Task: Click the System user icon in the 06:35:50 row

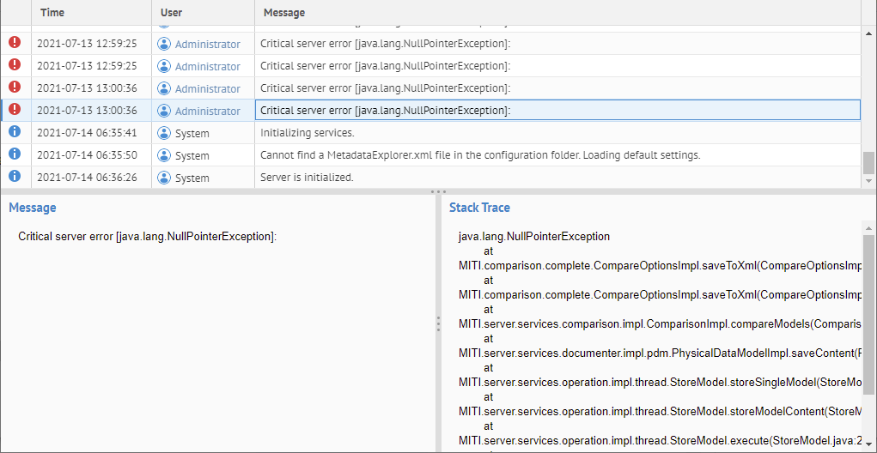Action: (x=164, y=155)
